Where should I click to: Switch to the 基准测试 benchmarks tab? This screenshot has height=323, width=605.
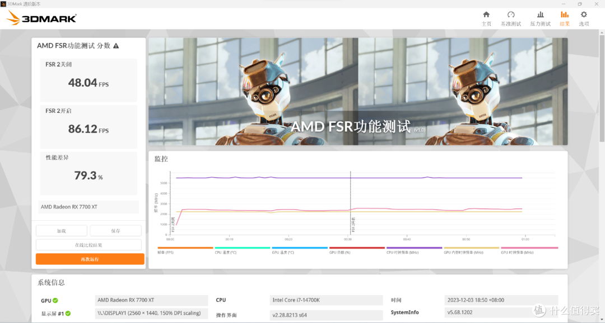[x=511, y=18]
